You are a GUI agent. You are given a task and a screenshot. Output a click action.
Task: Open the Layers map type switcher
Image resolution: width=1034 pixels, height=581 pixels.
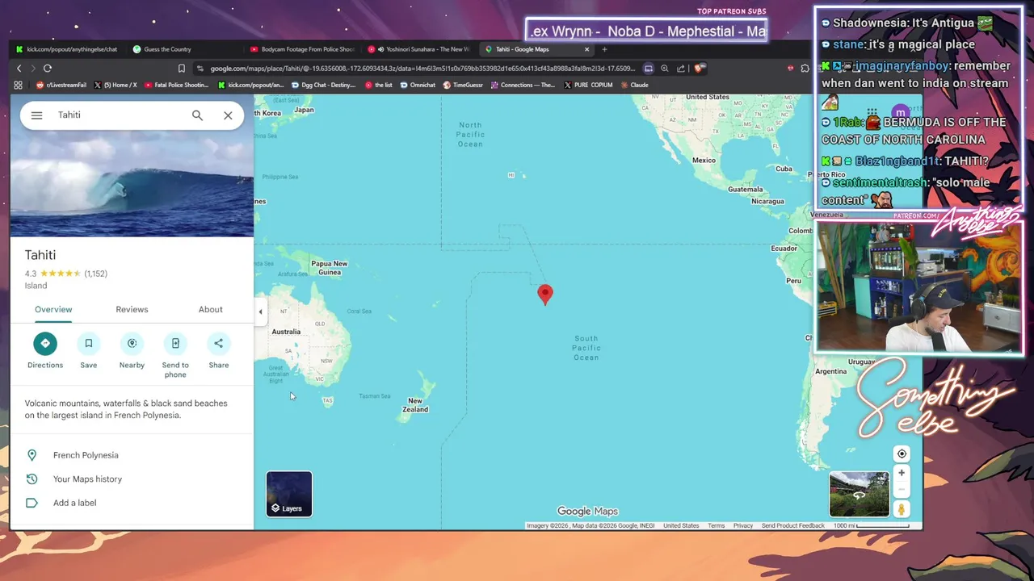(x=289, y=494)
